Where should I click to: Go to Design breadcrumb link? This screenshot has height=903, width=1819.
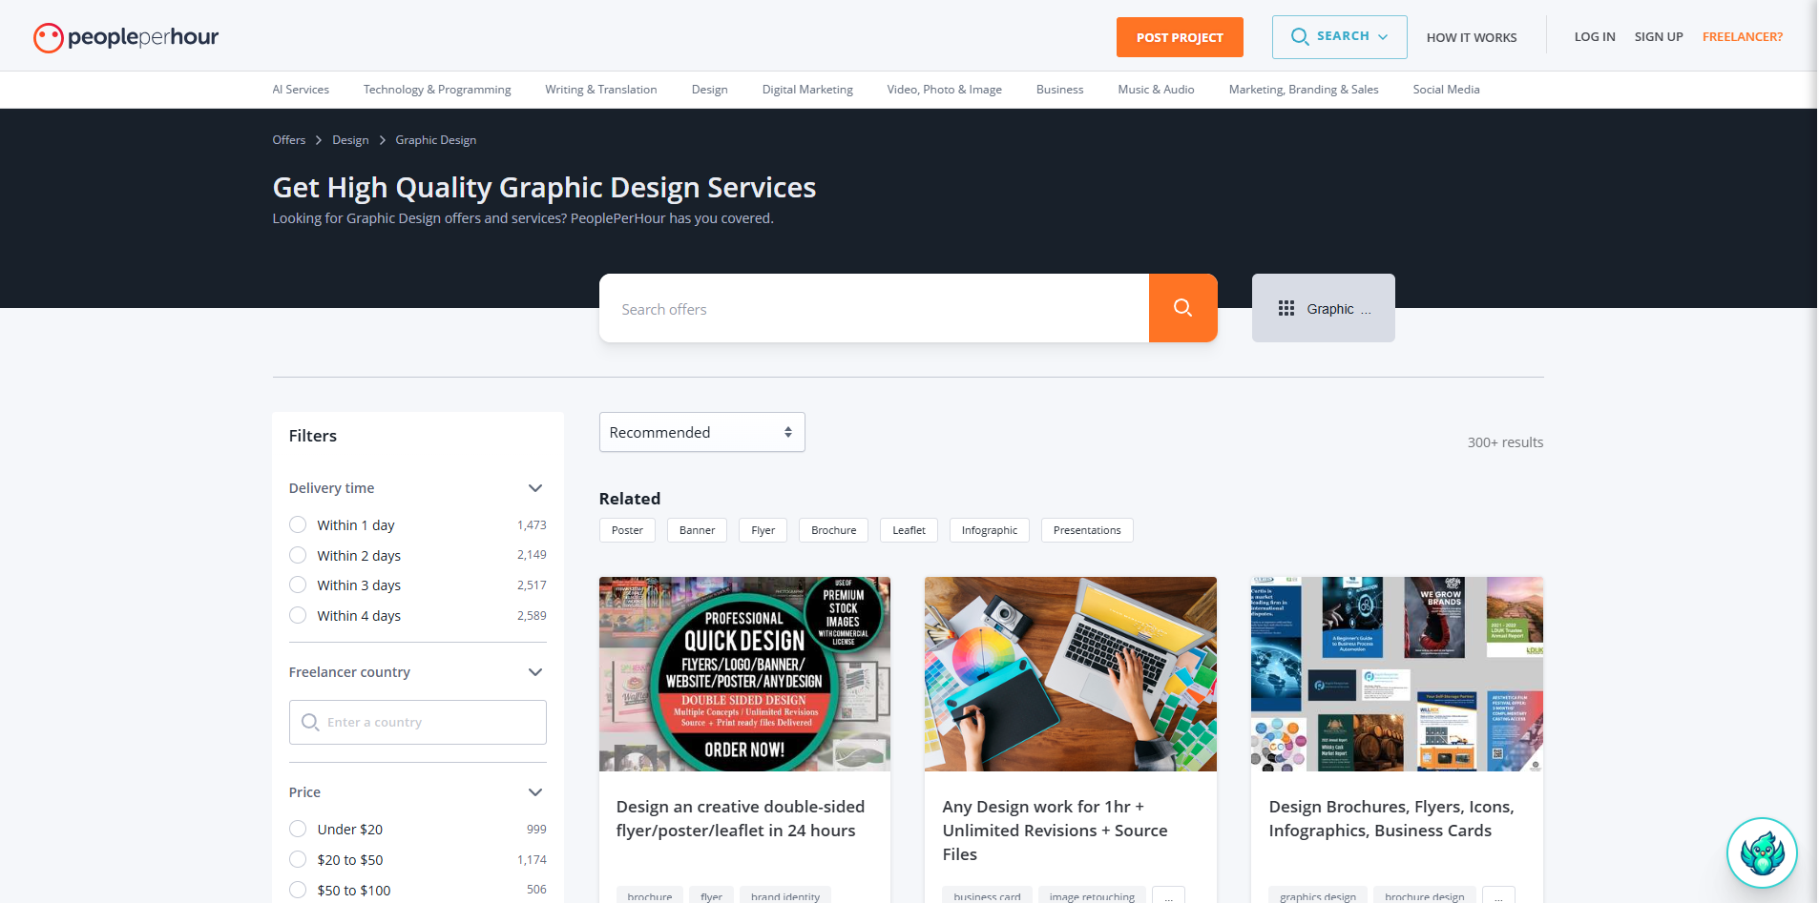pos(350,140)
